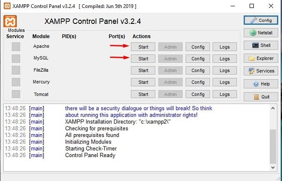Image resolution: width=282 pixels, height=181 pixels.
Task: Start the MySQL module
Action: point(143,59)
